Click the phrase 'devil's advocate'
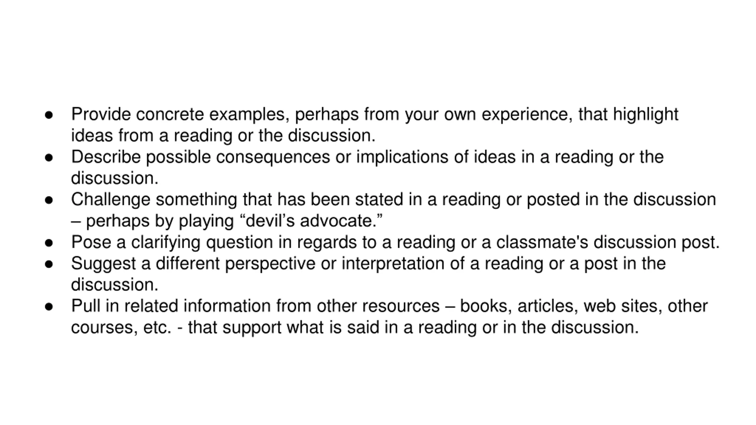 click(x=311, y=221)
